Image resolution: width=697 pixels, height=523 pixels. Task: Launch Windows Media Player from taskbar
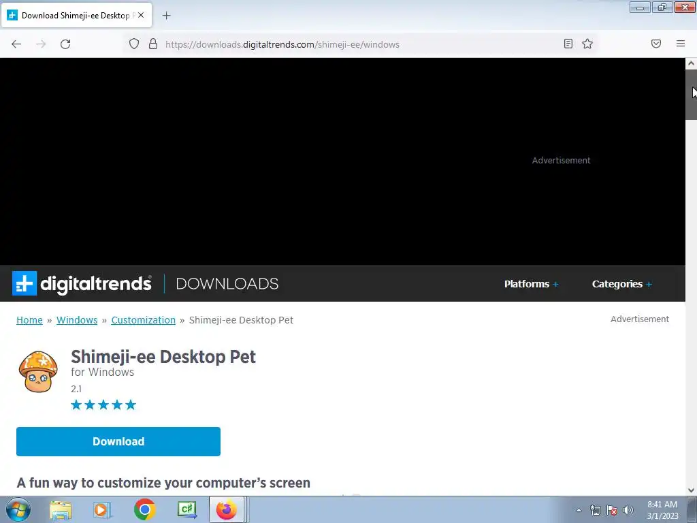(102, 510)
